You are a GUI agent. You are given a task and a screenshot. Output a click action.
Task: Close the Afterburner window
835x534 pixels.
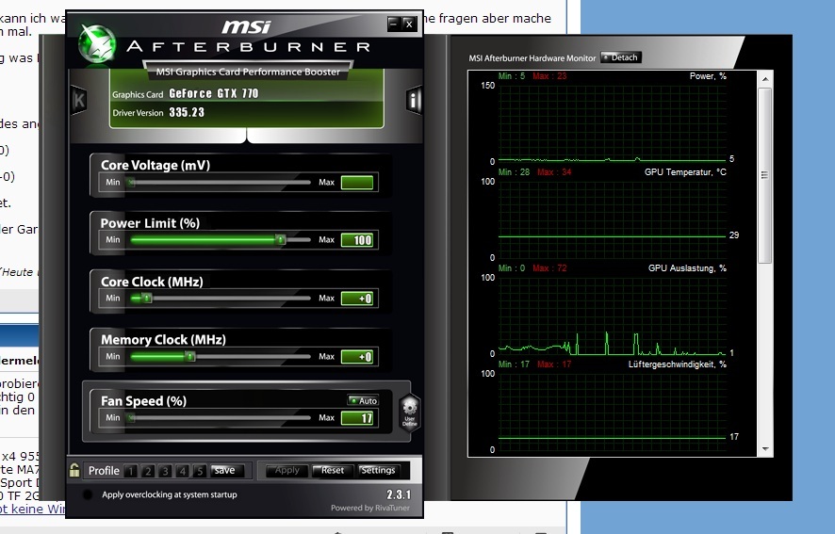point(409,24)
